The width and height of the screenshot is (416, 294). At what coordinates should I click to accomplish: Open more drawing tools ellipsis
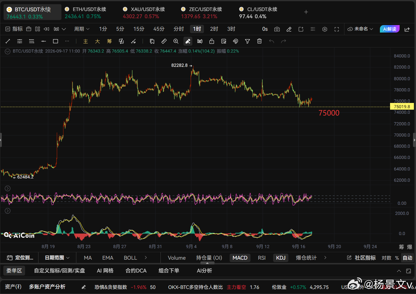(67, 41)
